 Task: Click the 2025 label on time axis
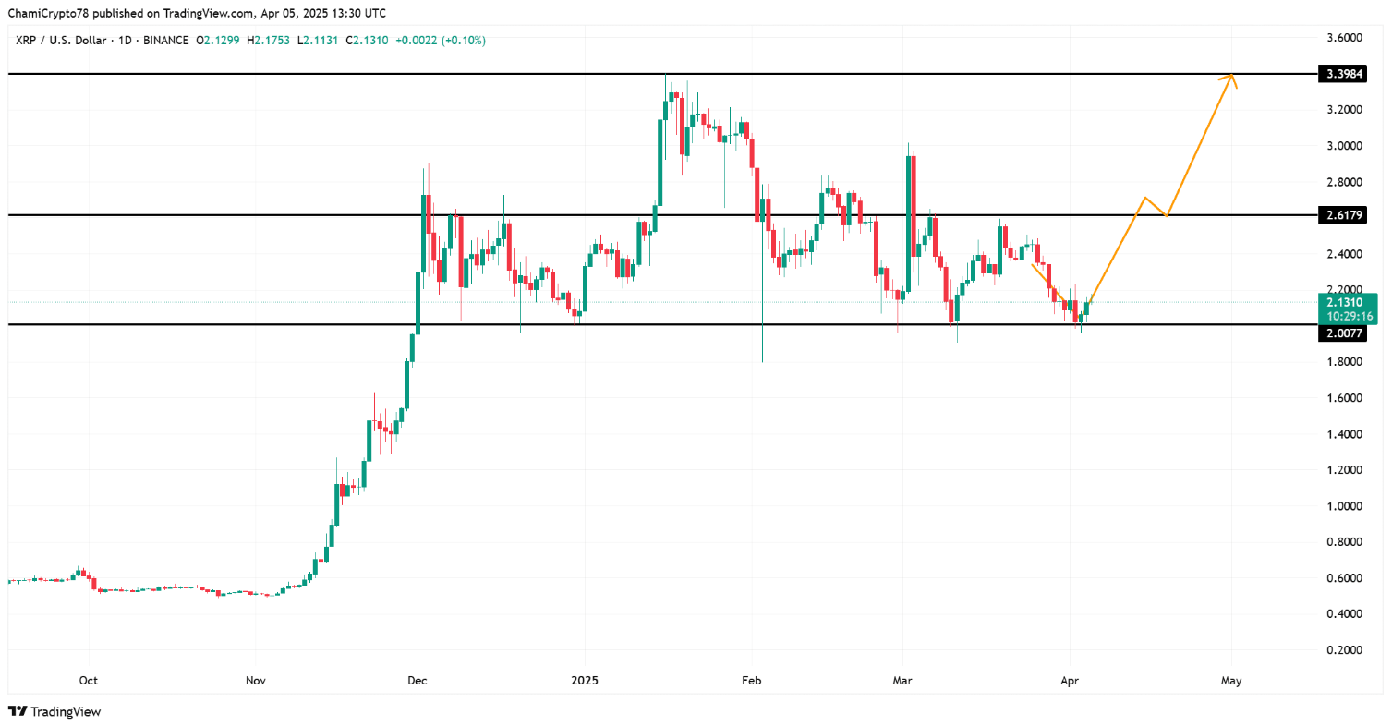click(x=584, y=682)
